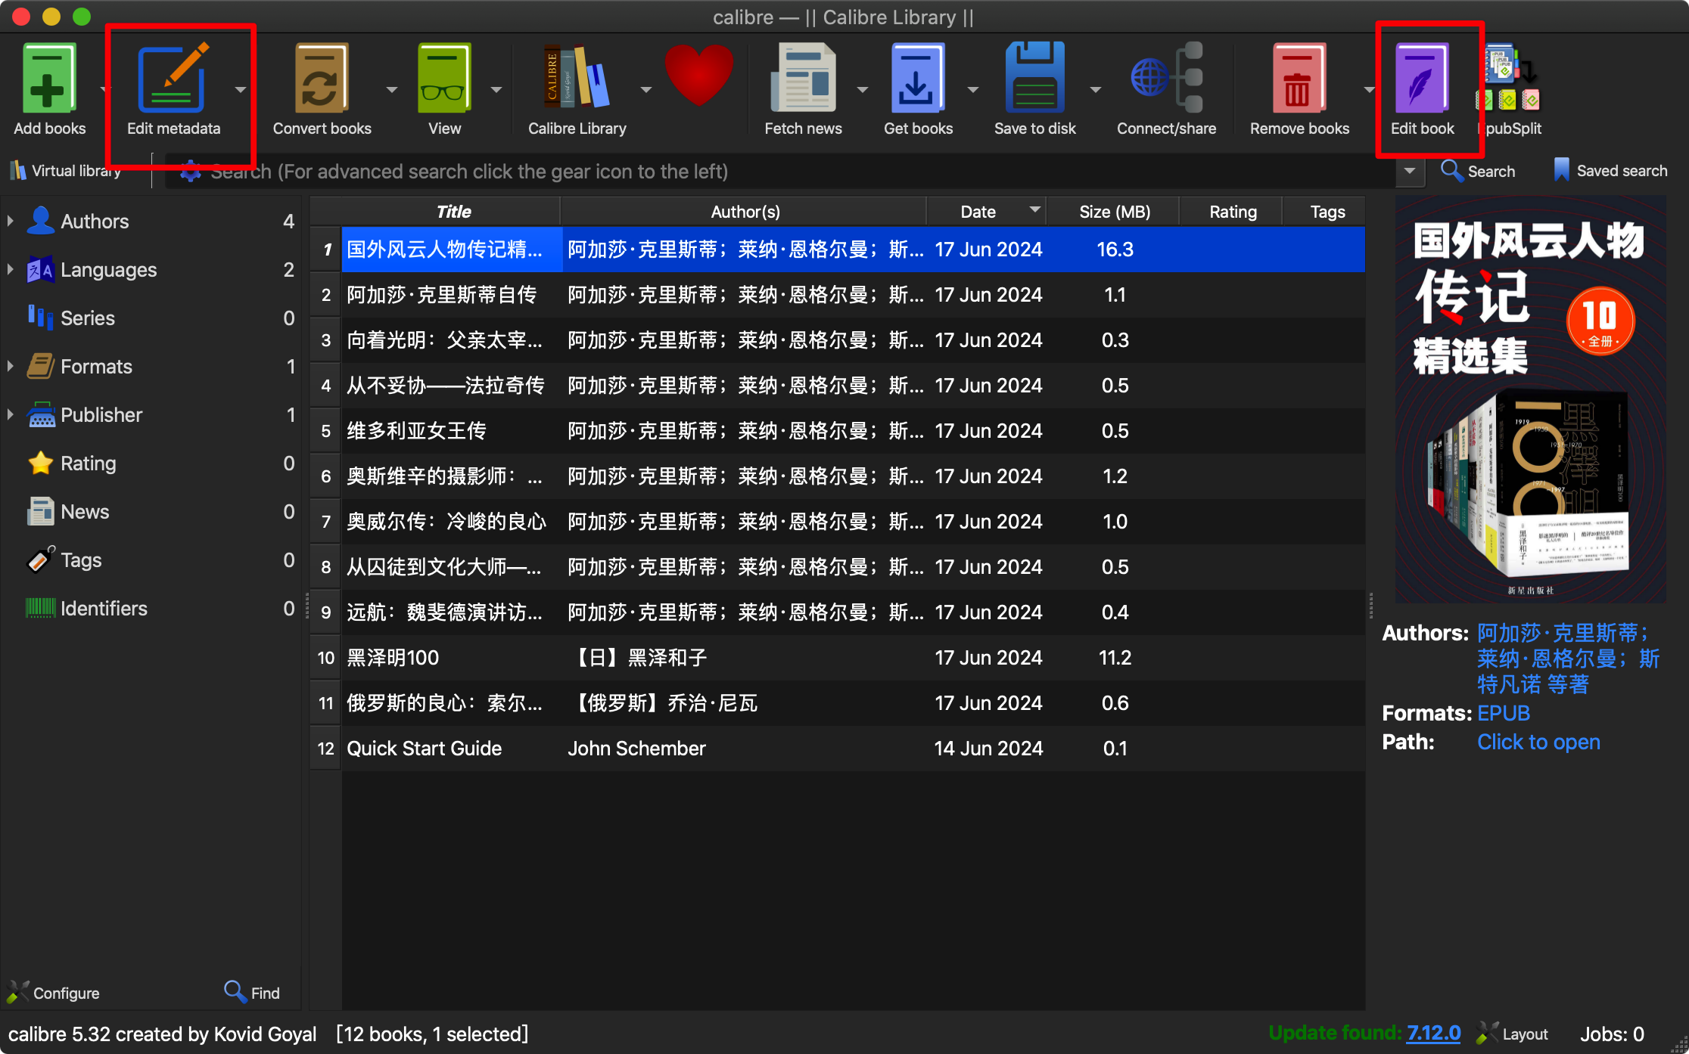Open Edit metadata tool
1689x1054 pixels.
point(173,79)
